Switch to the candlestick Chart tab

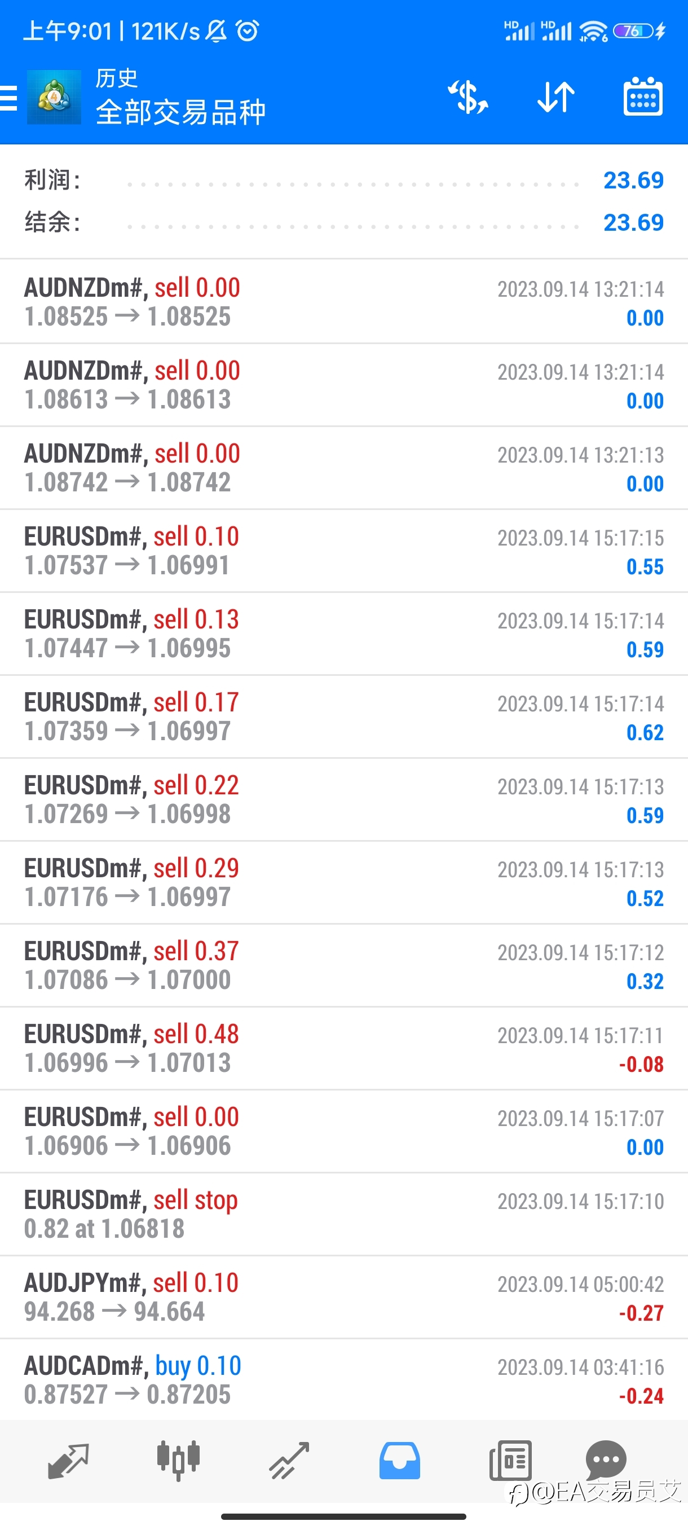click(178, 1461)
